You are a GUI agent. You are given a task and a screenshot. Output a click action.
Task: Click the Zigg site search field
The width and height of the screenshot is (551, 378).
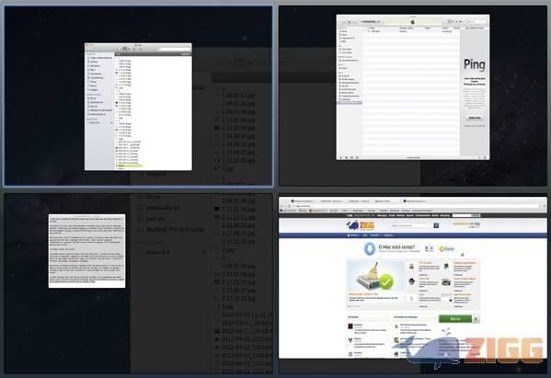[x=411, y=225]
